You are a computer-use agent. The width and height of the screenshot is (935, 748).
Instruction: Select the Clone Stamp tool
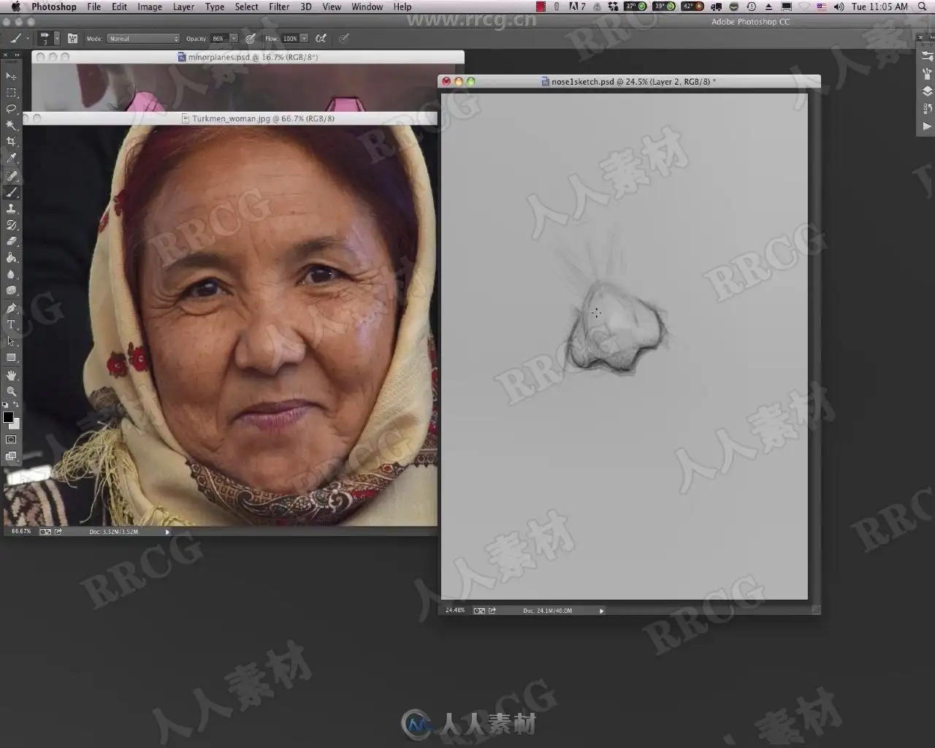(x=11, y=209)
